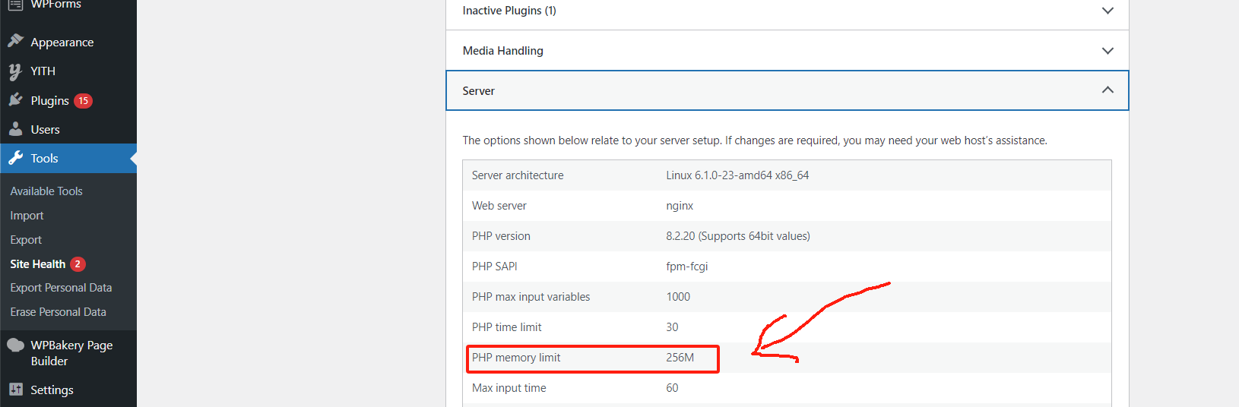Click the Users person icon
Image resolution: width=1239 pixels, height=407 pixels.
pyautogui.click(x=15, y=129)
